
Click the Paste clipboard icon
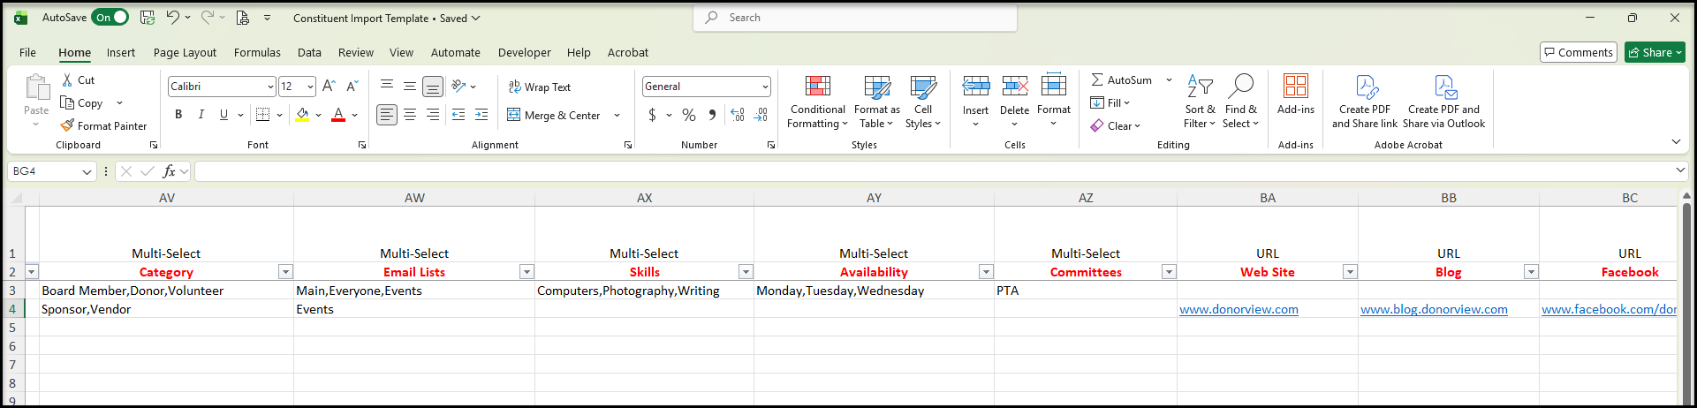[x=36, y=88]
